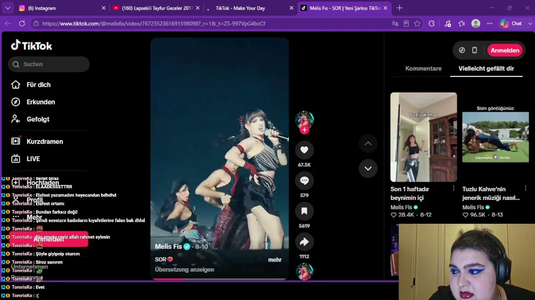Viewport: 535px width, 300px height.
Task: Open a new browser tab
Action: tap(400, 8)
